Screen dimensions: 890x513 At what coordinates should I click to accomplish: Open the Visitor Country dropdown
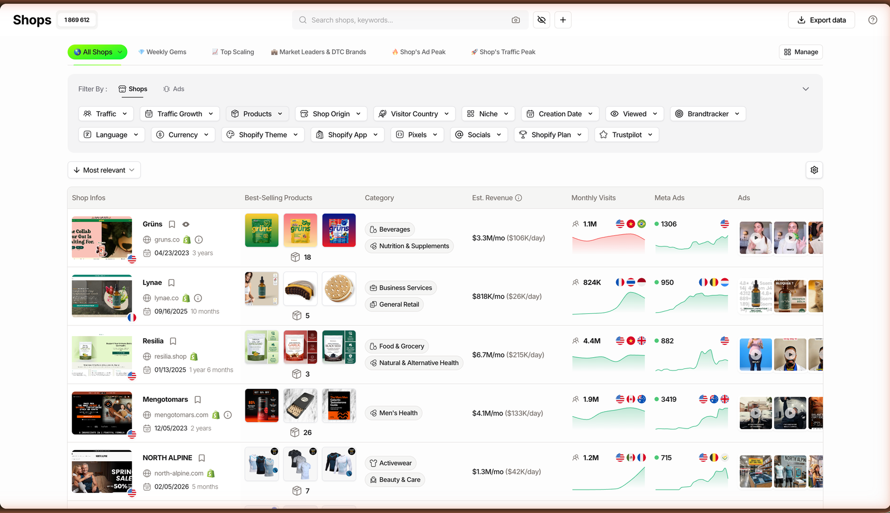tap(414, 114)
